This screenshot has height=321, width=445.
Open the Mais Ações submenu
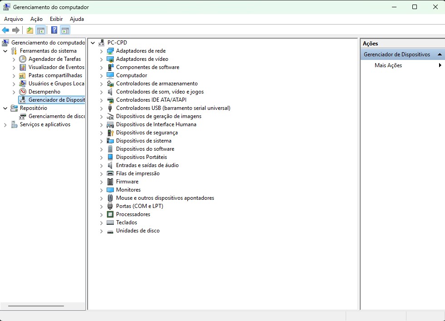tap(388, 65)
